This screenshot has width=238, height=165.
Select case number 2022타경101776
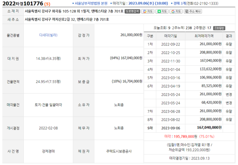(23, 4)
